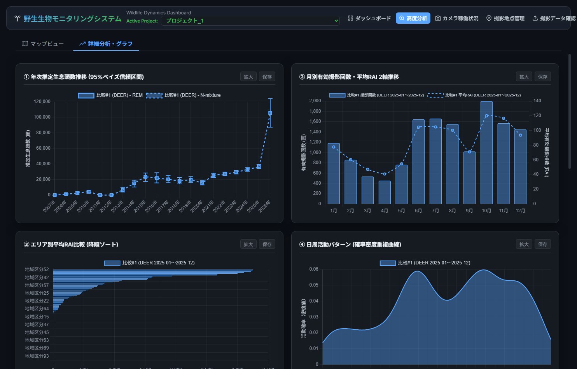
Task: Toggle the 比較#1 (DEER) - N-mixture legend series
Action: [x=184, y=95]
